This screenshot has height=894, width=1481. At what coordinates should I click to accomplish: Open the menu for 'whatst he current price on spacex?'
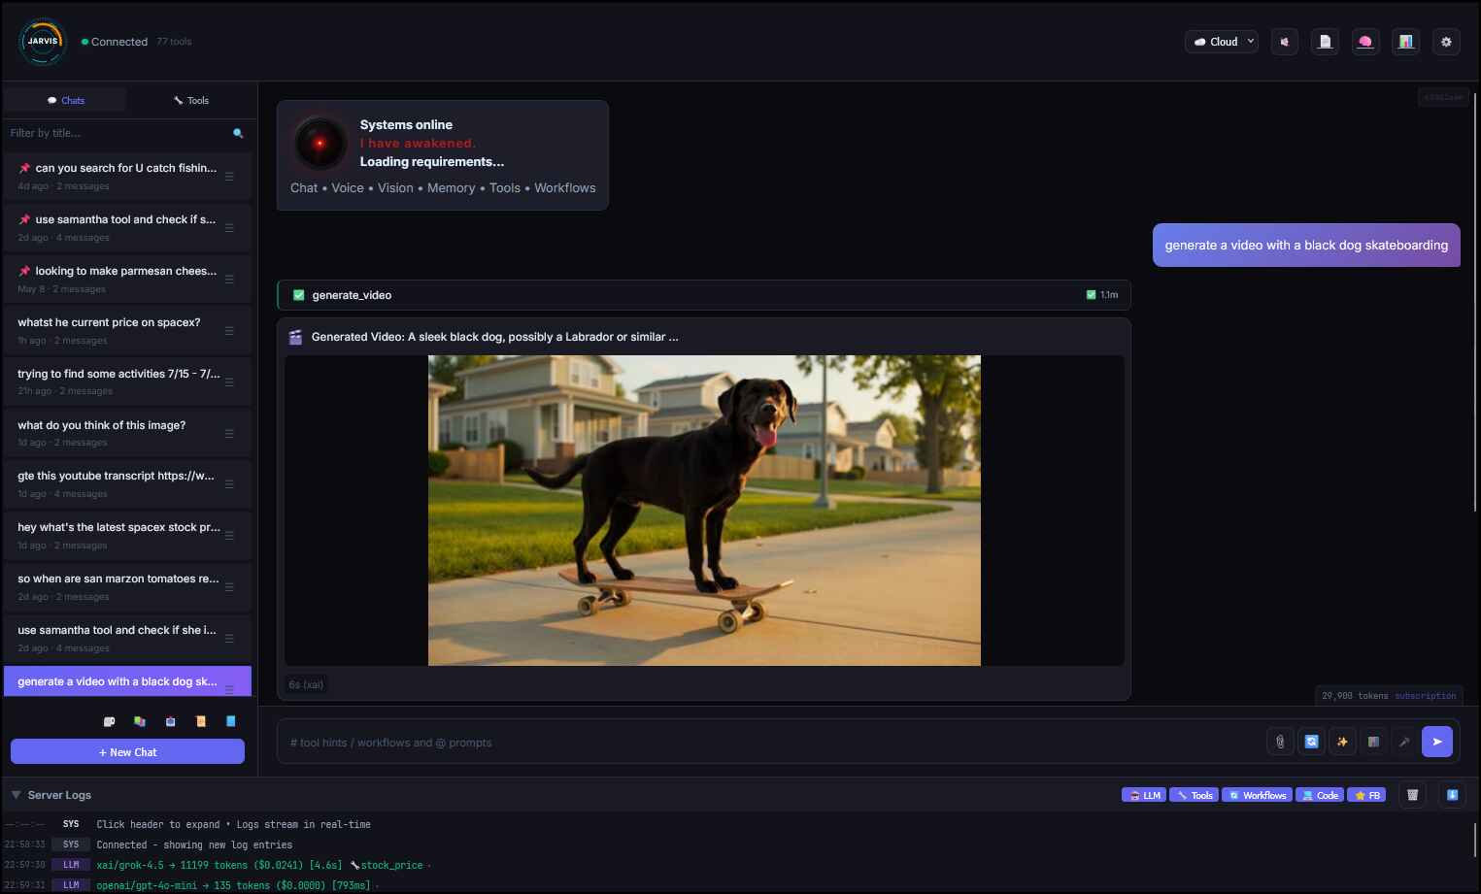(x=229, y=331)
